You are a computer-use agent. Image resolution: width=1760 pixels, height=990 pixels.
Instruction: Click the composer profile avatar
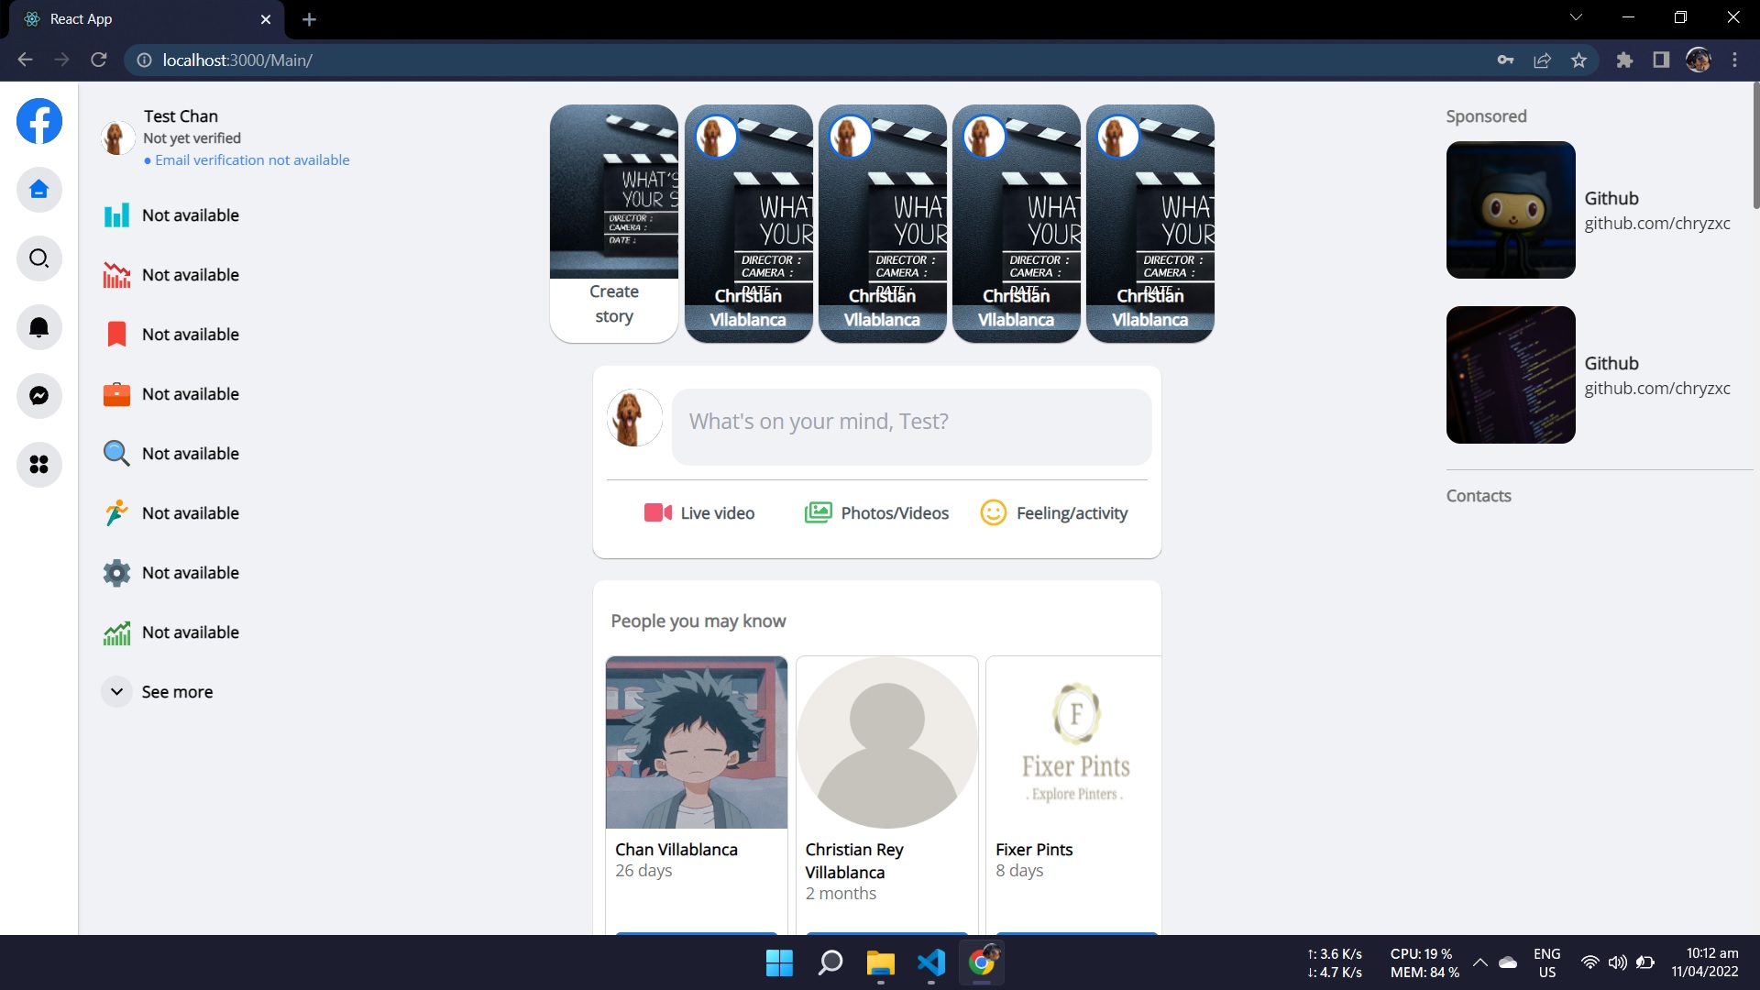pos(634,418)
